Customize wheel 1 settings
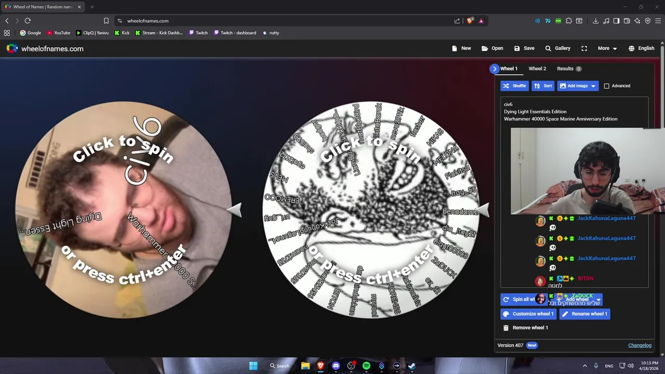The width and height of the screenshot is (665, 374). [x=528, y=314]
